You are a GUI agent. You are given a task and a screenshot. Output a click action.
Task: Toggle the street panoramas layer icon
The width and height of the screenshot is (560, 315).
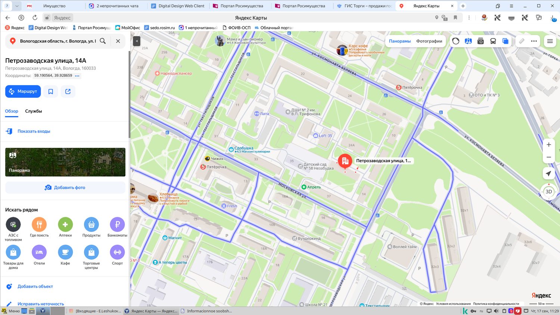click(x=468, y=41)
